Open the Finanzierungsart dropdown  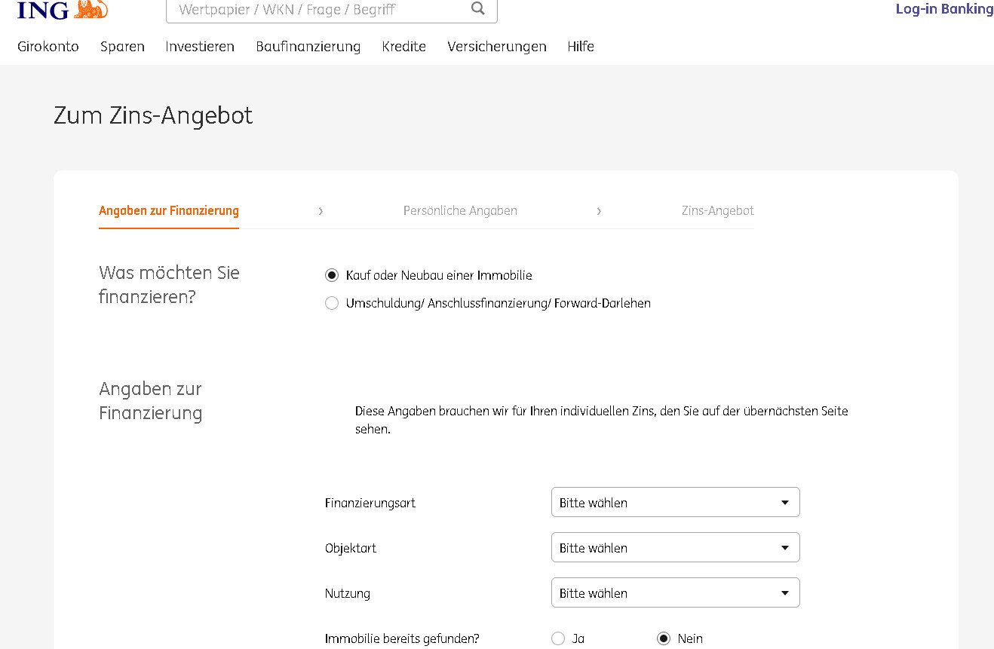pos(675,502)
